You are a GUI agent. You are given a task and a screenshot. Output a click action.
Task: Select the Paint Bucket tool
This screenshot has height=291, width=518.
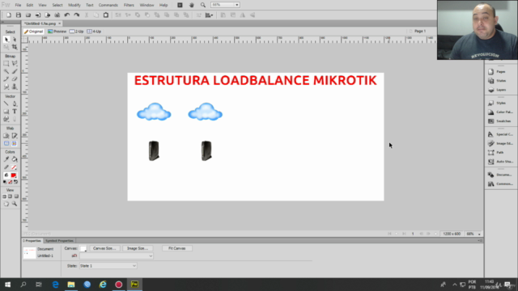point(15,159)
